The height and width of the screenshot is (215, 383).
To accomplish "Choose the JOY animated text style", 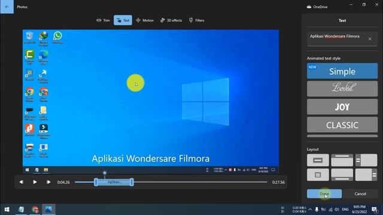I will pos(342,107).
